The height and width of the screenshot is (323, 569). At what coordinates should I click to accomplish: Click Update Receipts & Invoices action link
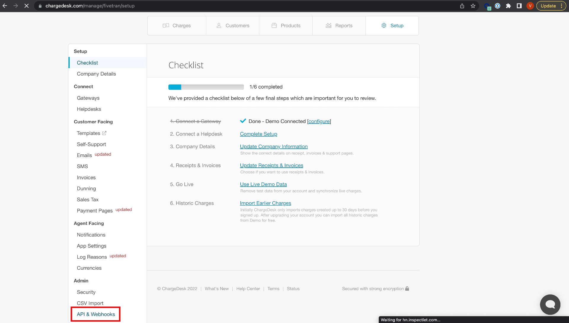(x=271, y=165)
